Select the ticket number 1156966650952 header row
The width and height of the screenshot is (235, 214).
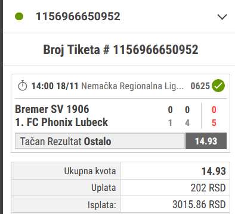(119, 17)
